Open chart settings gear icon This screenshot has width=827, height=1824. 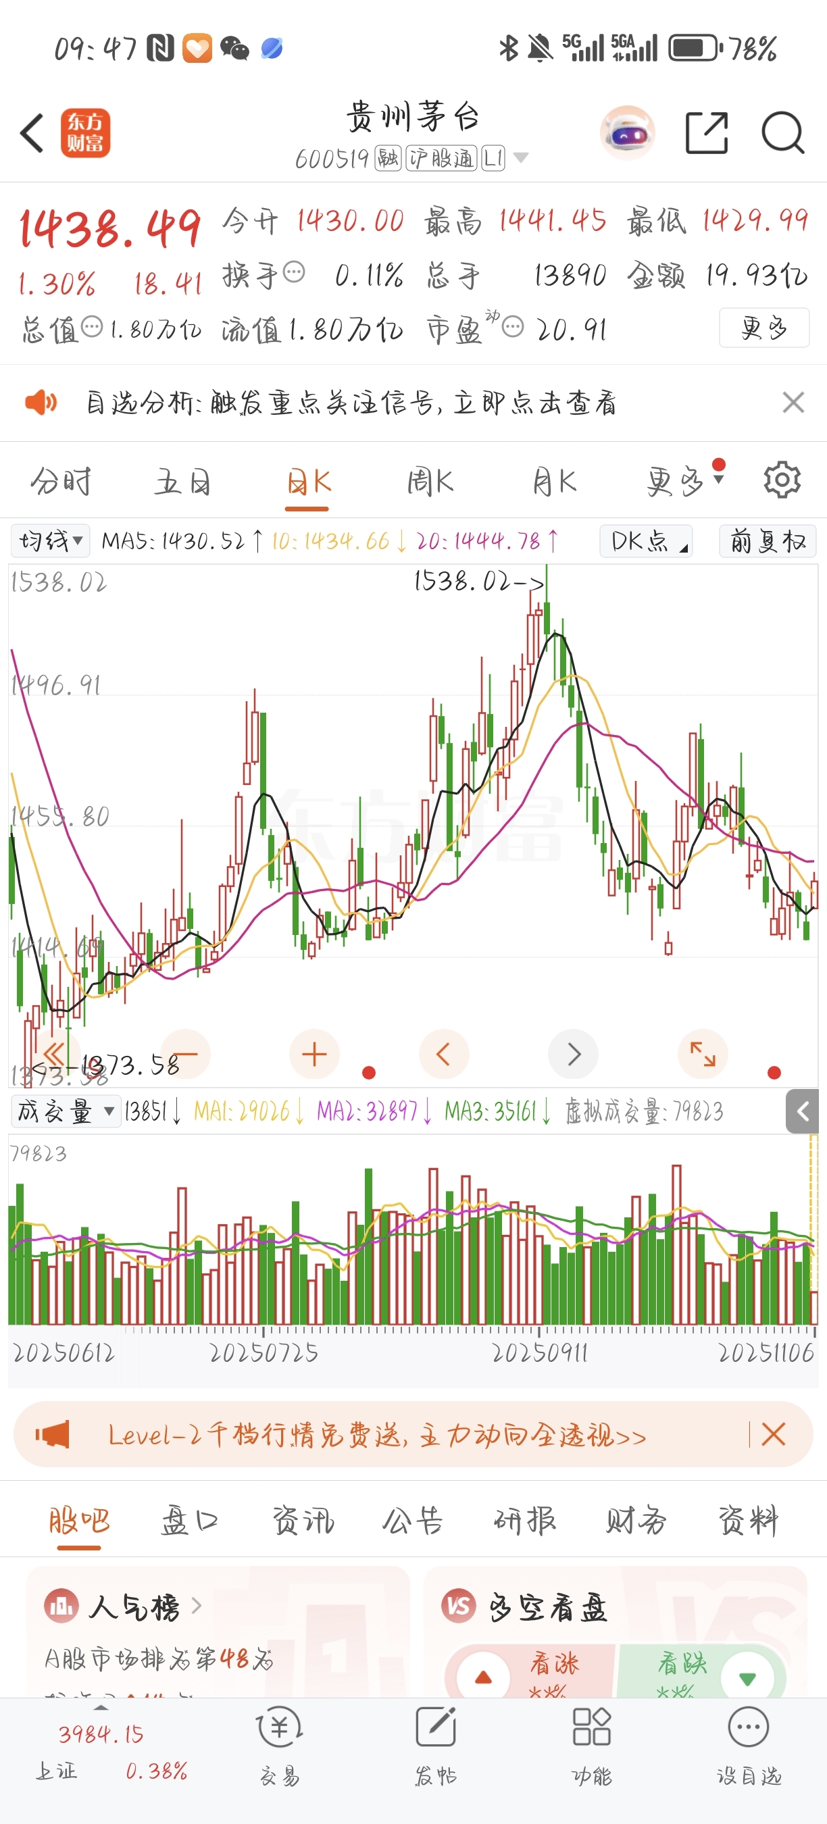pos(782,480)
